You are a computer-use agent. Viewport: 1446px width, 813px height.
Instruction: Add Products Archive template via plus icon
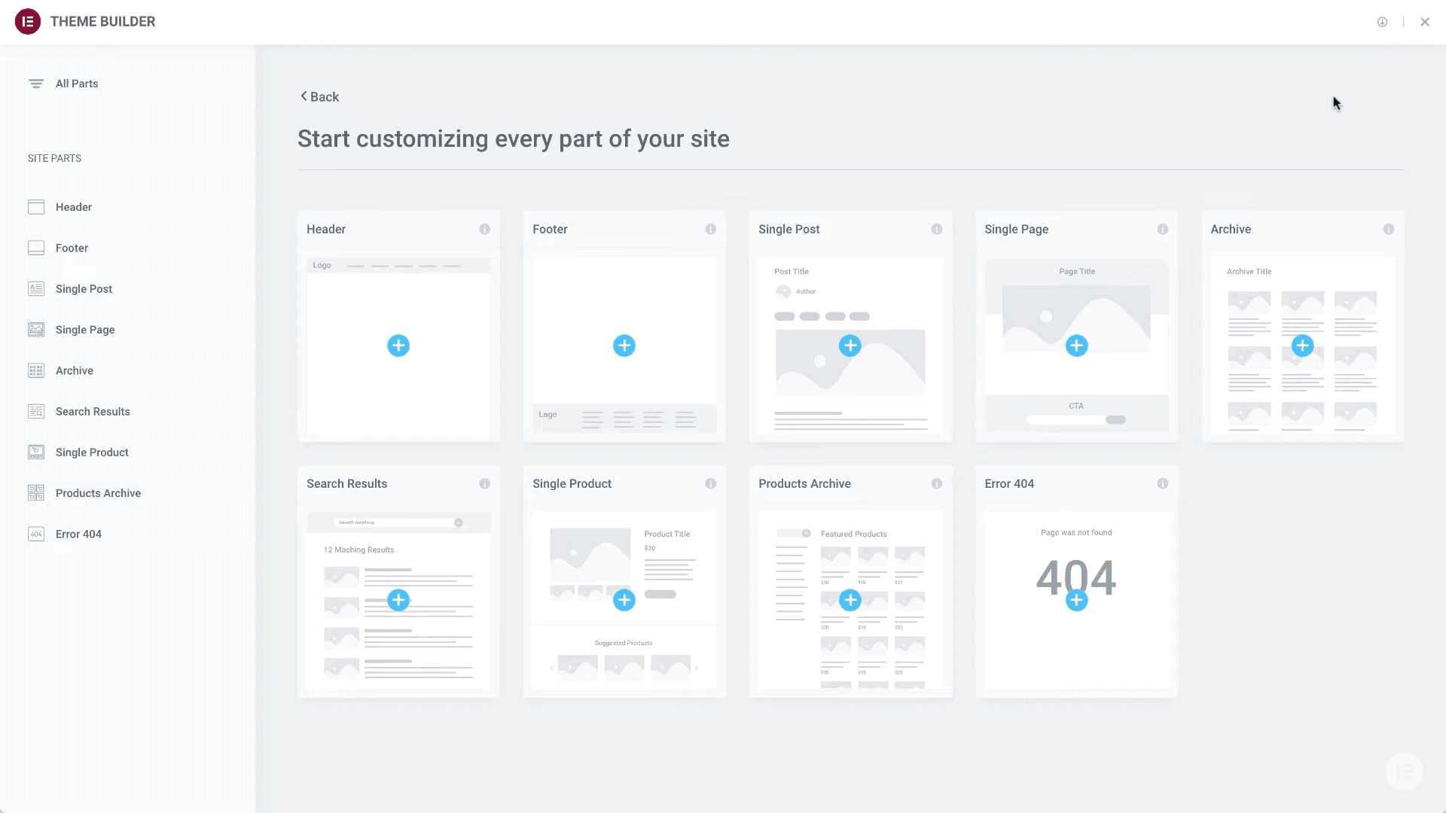click(x=850, y=600)
